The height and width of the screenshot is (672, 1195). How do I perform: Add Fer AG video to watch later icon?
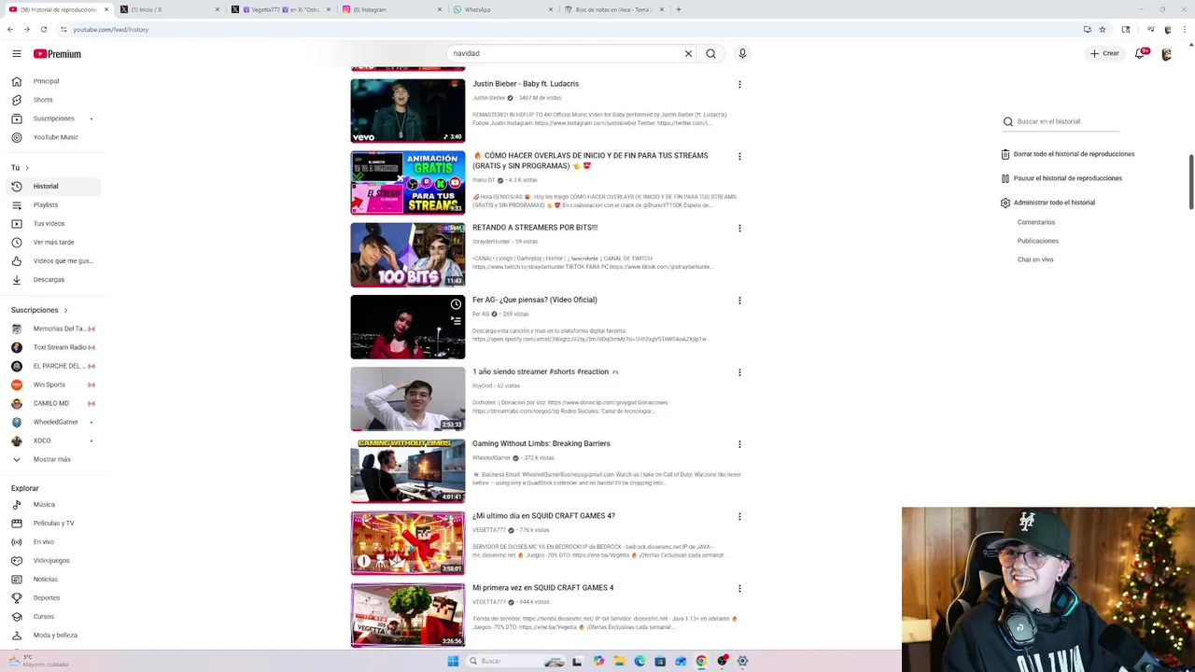(456, 304)
